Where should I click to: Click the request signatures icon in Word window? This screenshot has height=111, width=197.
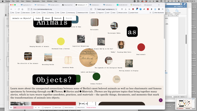coord(177,10)
